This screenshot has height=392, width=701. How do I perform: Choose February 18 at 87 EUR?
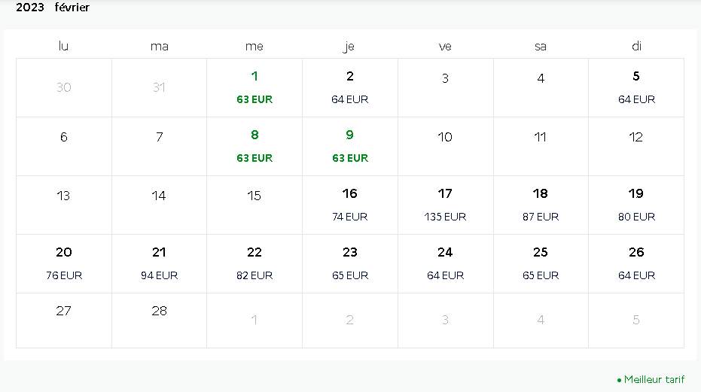click(541, 205)
